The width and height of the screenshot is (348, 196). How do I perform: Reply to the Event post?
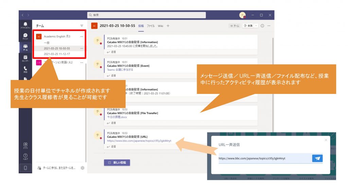pyautogui.click(x=111, y=76)
